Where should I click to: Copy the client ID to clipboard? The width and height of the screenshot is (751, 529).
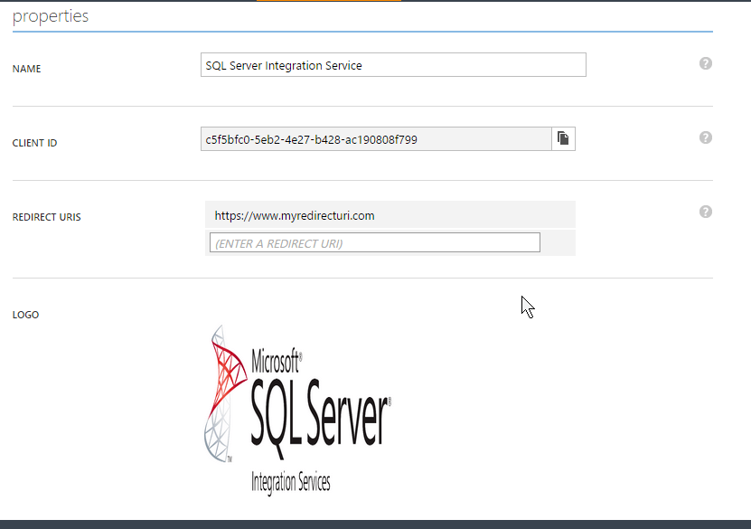[x=563, y=139]
